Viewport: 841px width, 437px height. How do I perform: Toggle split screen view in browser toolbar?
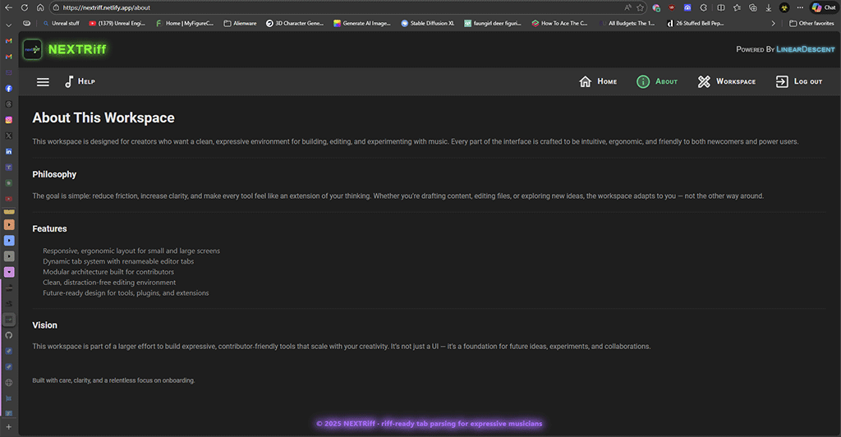[x=720, y=7]
